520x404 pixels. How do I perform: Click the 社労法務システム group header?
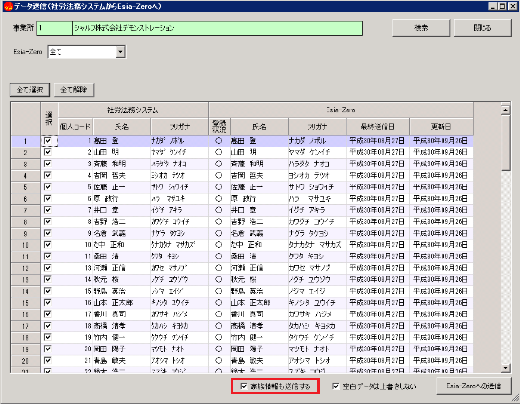point(133,110)
